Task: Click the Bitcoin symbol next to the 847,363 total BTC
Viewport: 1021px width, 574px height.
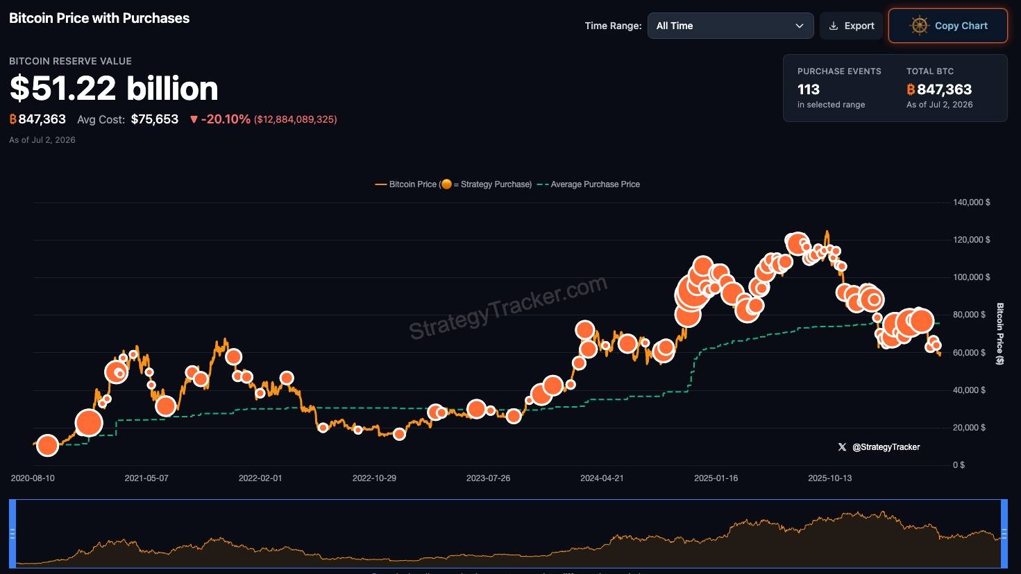Action: click(x=911, y=89)
